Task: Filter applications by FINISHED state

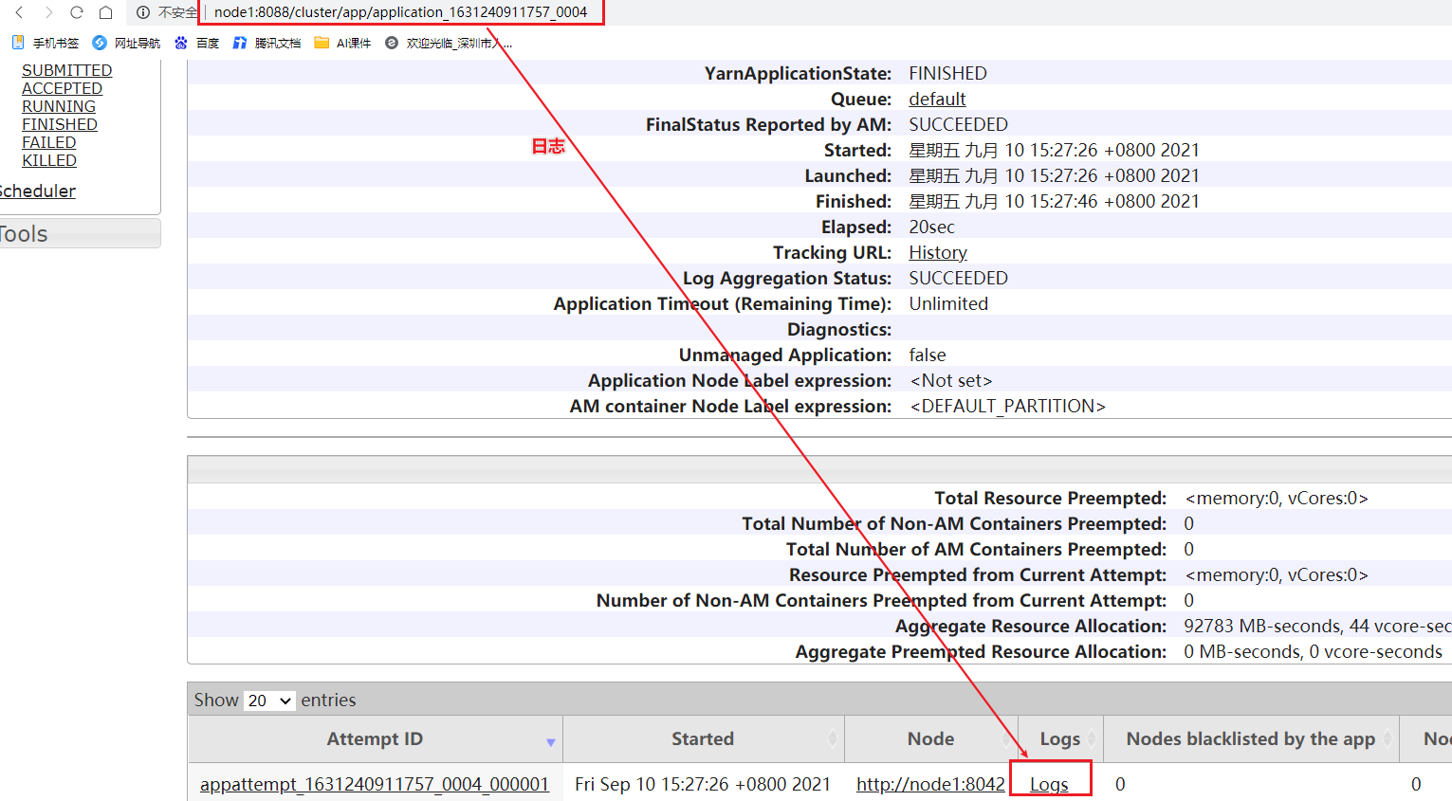Action: [60, 124]
